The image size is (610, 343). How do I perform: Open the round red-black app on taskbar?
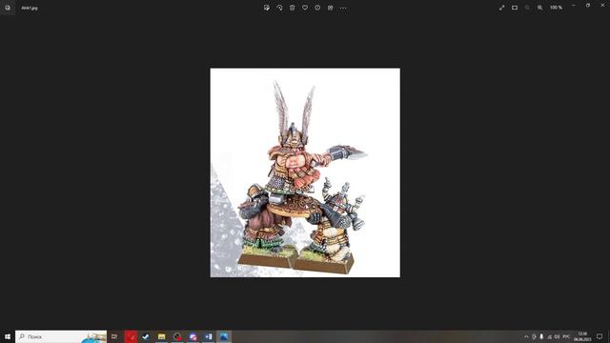[x=177, y=336]
